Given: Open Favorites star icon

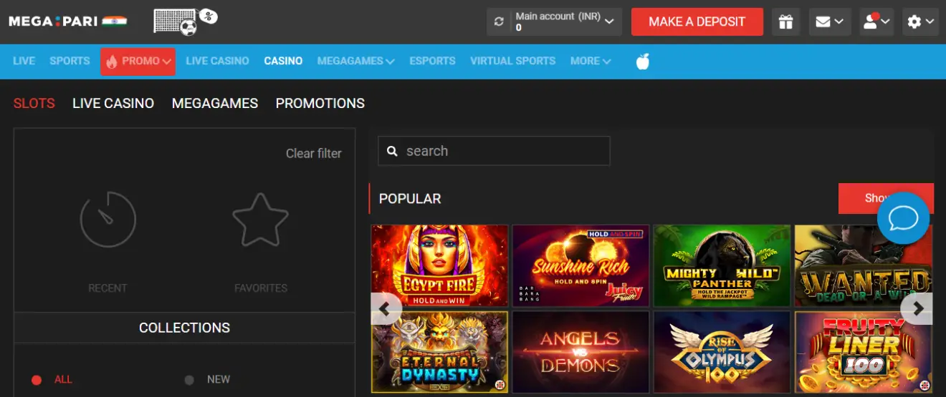Looking at the screenshot, I should (x=260, y=220).
